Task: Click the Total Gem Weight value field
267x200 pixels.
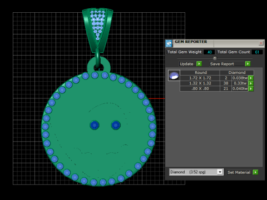Action: click(209, 52)
